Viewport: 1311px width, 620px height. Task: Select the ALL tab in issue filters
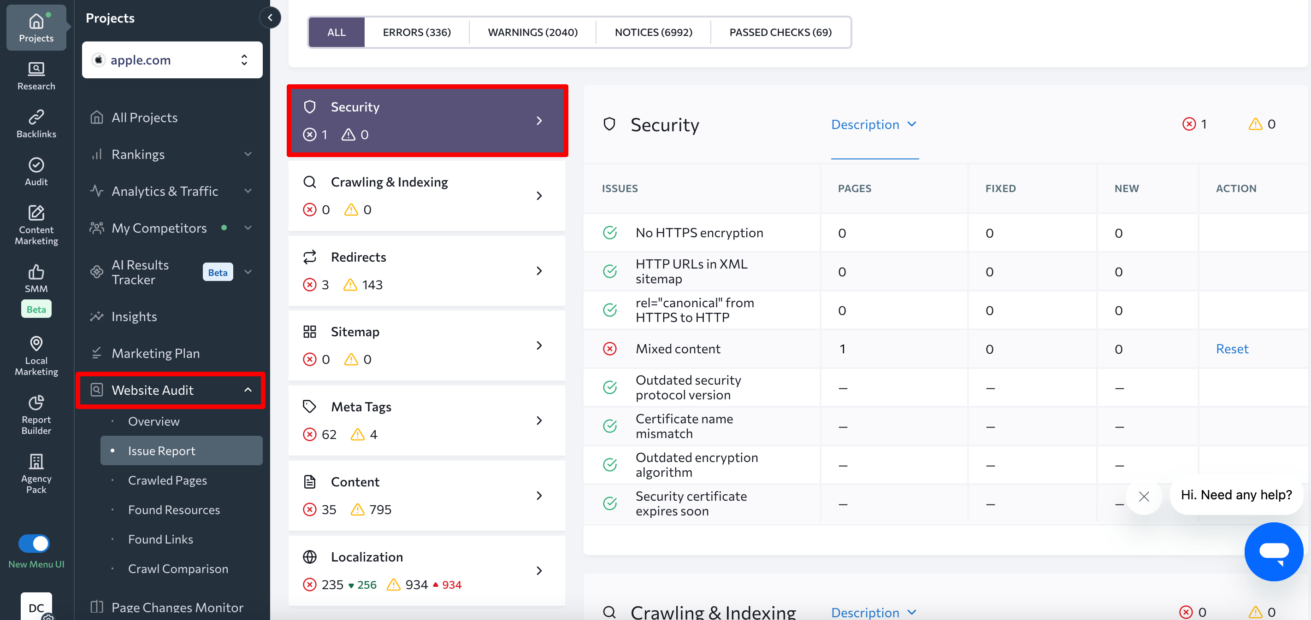pyautogui.click(x=335, y=32)
